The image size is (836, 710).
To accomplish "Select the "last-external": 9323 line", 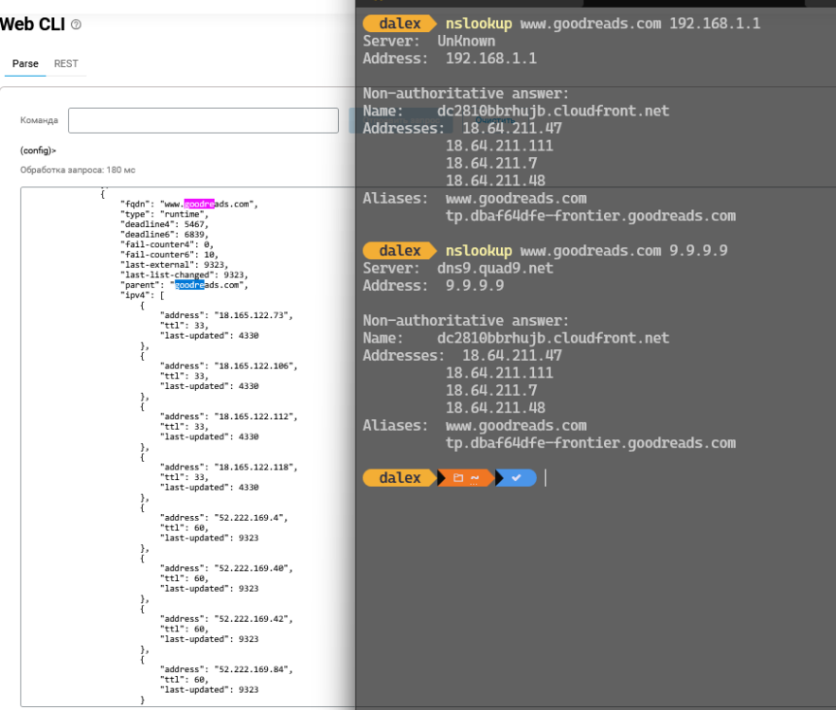I will tap(174, 265).
